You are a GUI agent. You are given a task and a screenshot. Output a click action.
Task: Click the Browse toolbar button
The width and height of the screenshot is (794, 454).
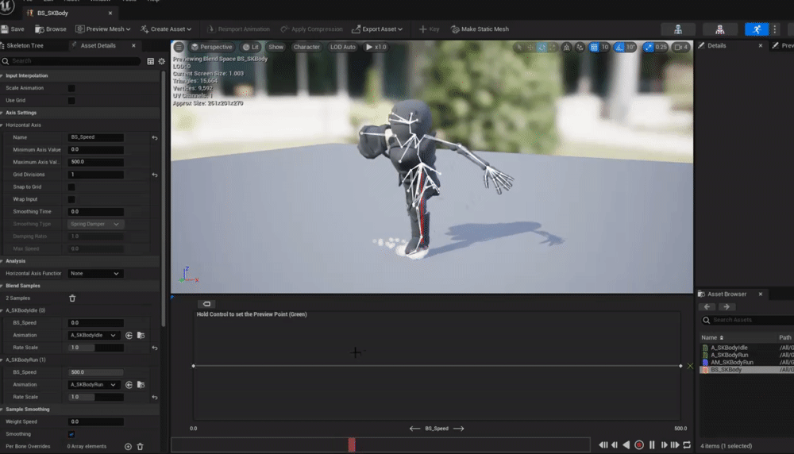coord(51,29)
